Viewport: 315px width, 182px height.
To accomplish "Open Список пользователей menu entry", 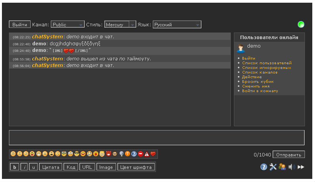I will [x=267, y=63].
